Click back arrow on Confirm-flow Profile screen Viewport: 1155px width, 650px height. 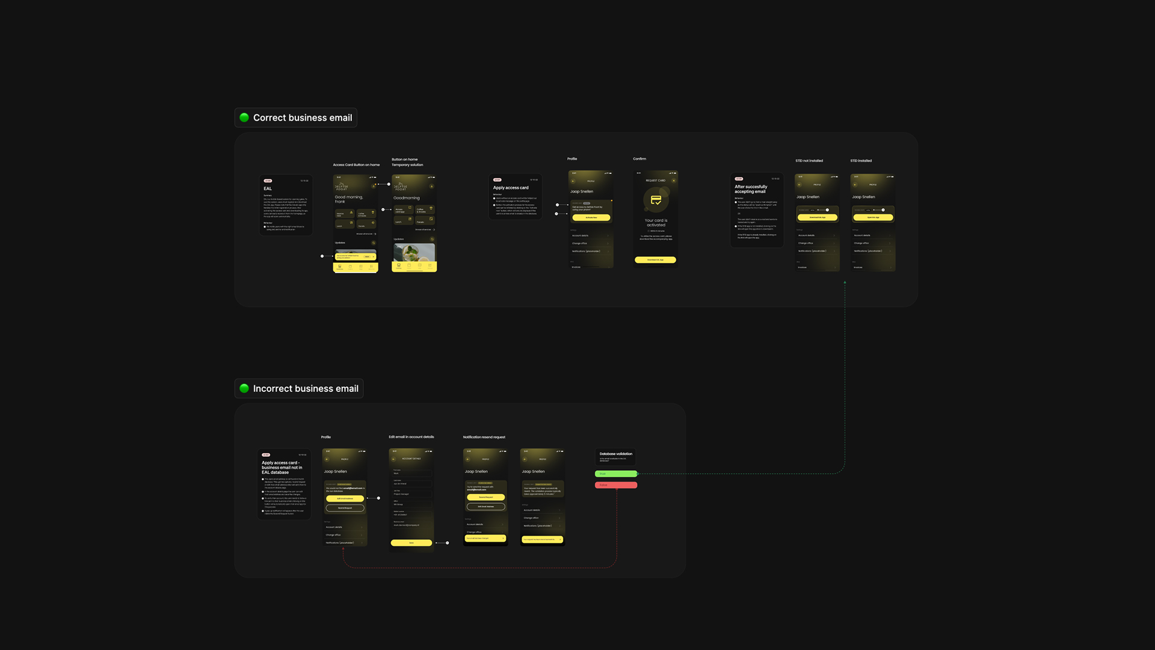(573, 181)
